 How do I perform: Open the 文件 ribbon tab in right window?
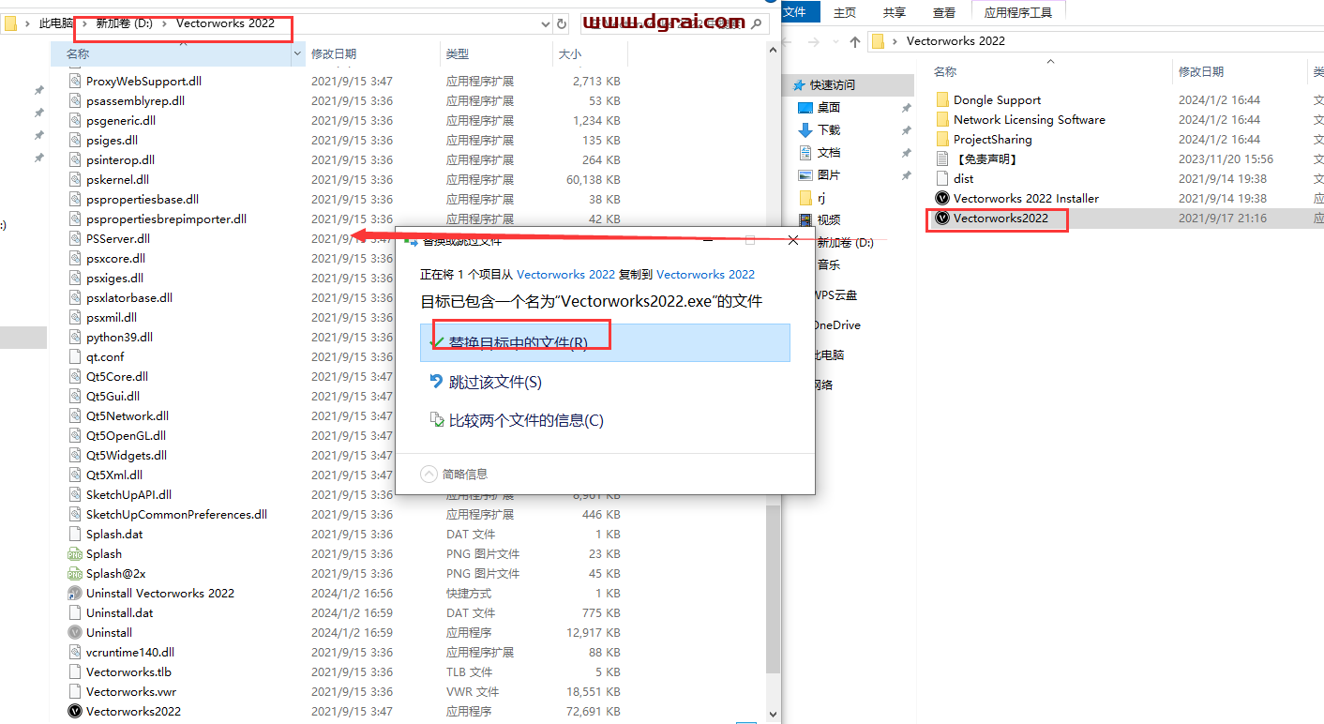coord(795,12)
